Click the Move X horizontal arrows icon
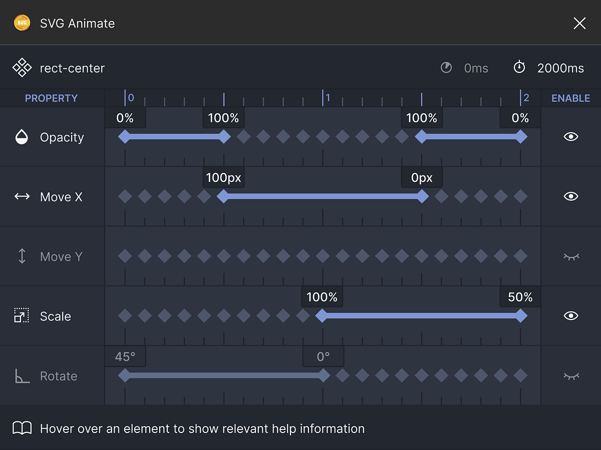The image size is (601, 450). click(x=22, y=196)
